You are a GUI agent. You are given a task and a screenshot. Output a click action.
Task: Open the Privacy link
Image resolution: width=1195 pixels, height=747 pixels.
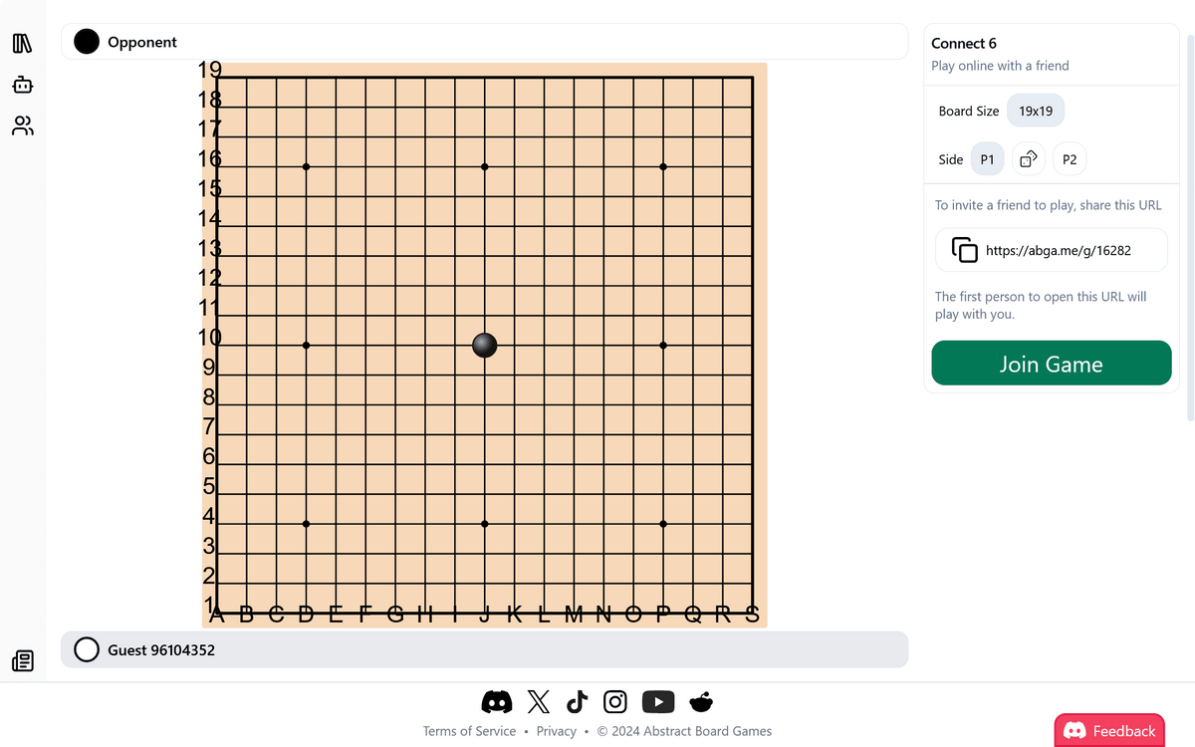click(x=556, y=731)
